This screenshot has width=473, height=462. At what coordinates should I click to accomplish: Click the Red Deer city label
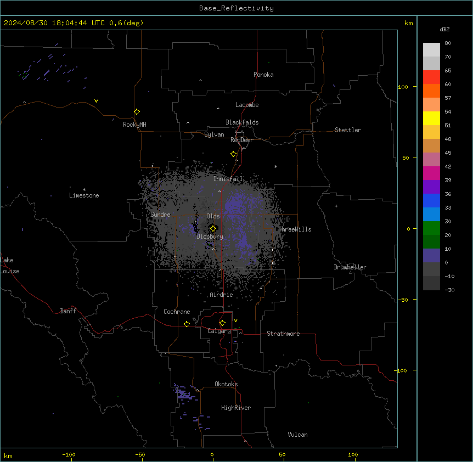click(241, 140)
